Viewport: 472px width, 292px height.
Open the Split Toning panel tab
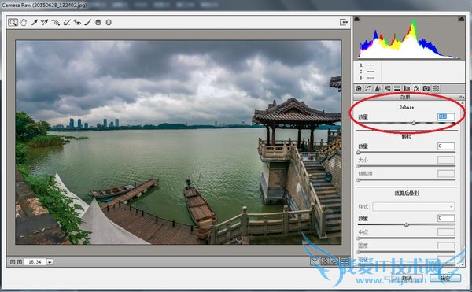coord(397,88)
